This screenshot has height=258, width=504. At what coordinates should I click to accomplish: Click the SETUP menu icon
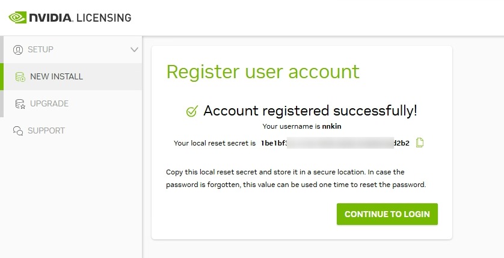point(18,49)
